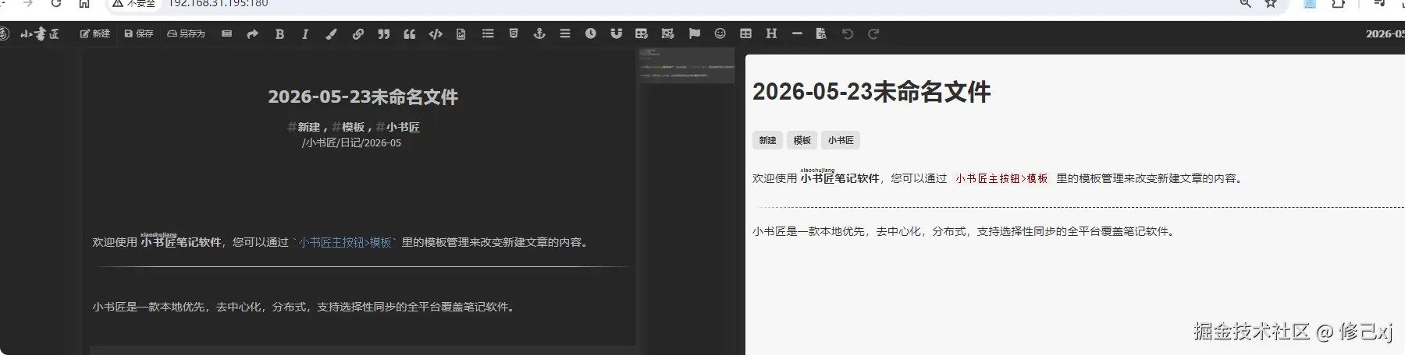
Task: Click the document search preview icon
Action: pyautogui.click(x=821, y=33)
